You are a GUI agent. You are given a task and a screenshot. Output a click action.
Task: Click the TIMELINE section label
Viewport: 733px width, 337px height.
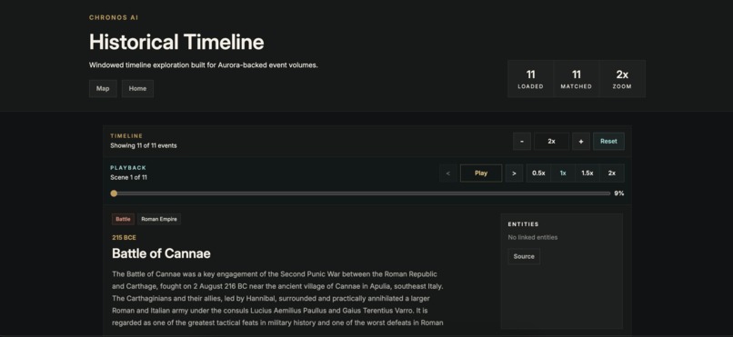(126, 136)
